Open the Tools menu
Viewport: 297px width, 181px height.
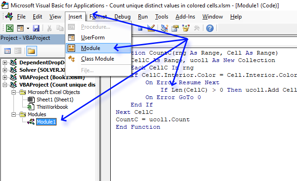tap(162, 17)
